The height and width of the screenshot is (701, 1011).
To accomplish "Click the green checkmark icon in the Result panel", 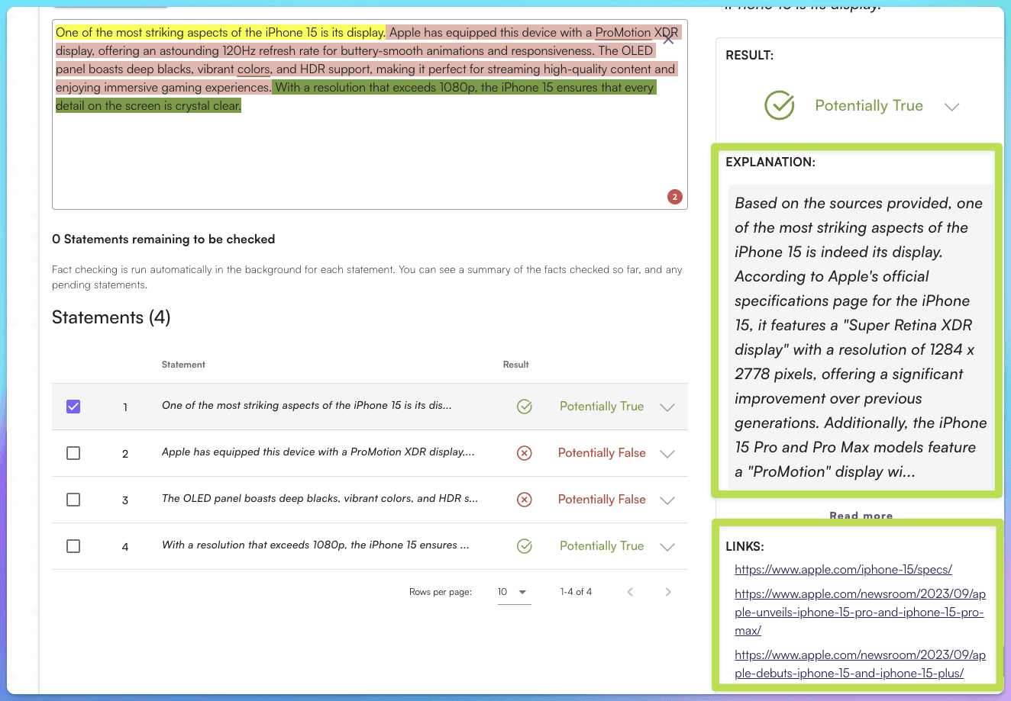I will (780, 105).
